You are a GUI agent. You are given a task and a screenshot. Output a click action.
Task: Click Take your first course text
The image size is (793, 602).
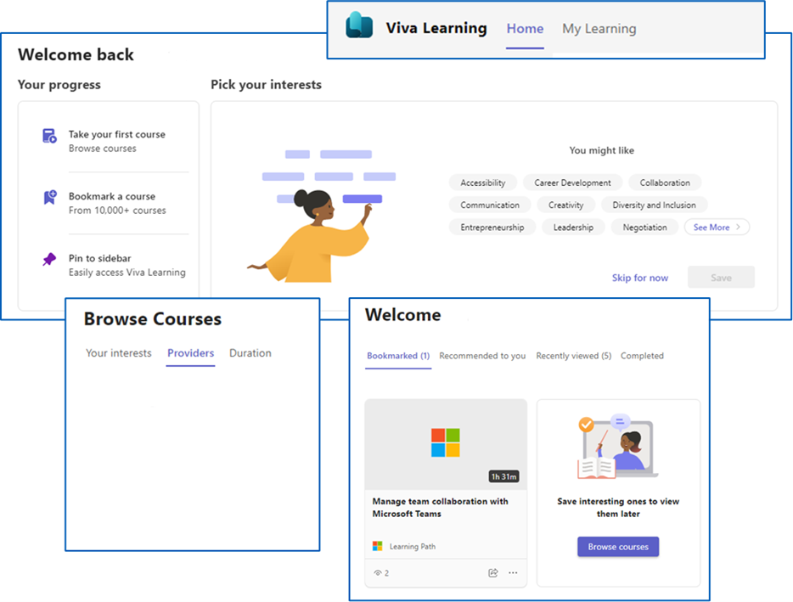117,134
